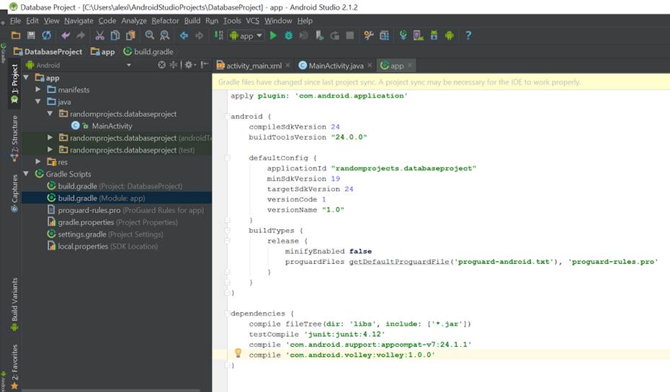Open the Analyze menu
Image resolution: width=670 pixels, height=392 pixels.
click(134, 20)
